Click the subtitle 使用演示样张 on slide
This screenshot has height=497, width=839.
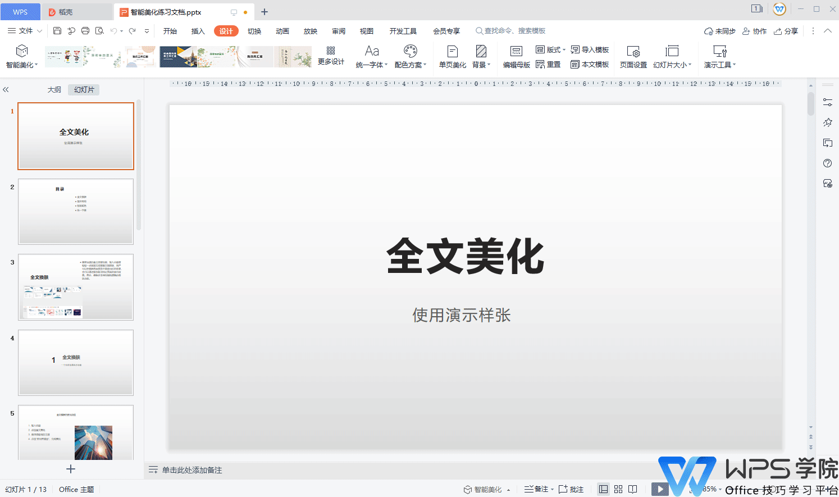coord(462,315)
